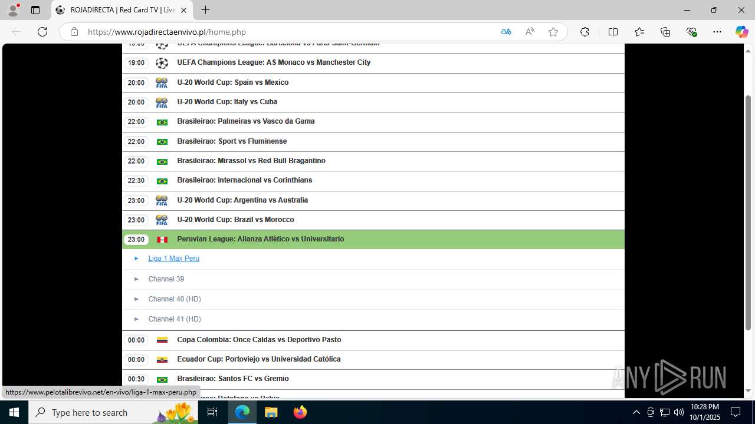The height and width of the screenshot is (424, 755).
Task: Select the ROJADIRECTA Red Card TV tab
Action: 122,10
